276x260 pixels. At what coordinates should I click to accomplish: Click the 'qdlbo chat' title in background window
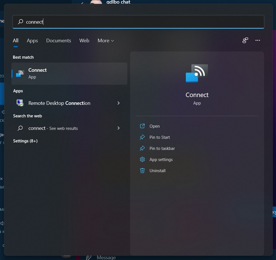pyautogui.click(x=118, y=2)
